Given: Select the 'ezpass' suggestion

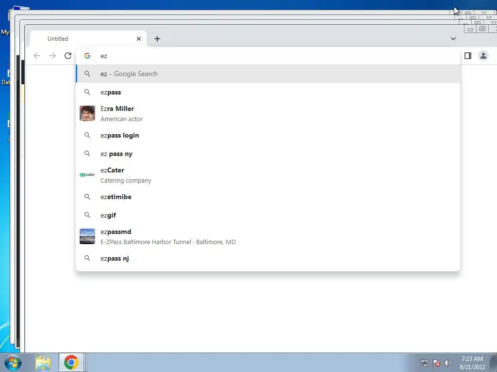Looking at the screenshot, I should click(268, 93).
